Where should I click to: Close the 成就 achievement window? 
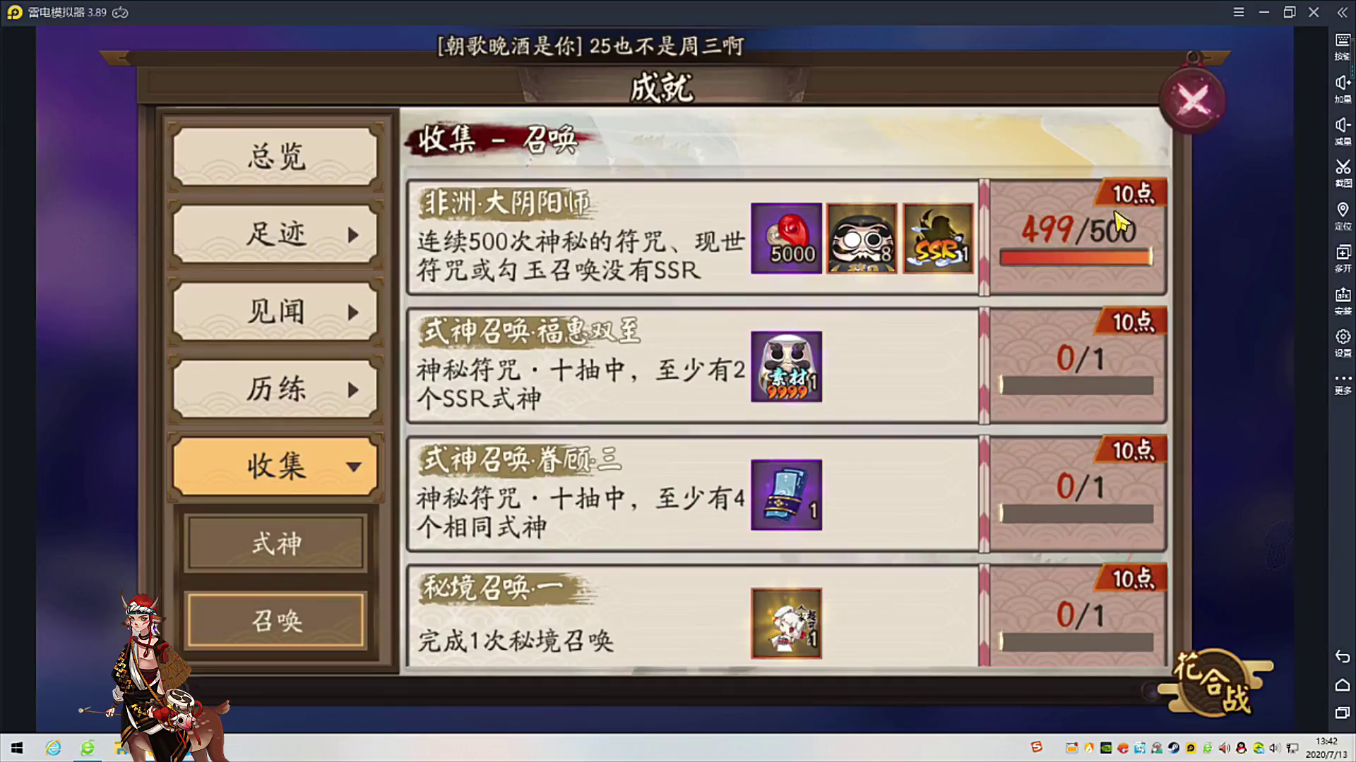click(x=1193, y=100)
